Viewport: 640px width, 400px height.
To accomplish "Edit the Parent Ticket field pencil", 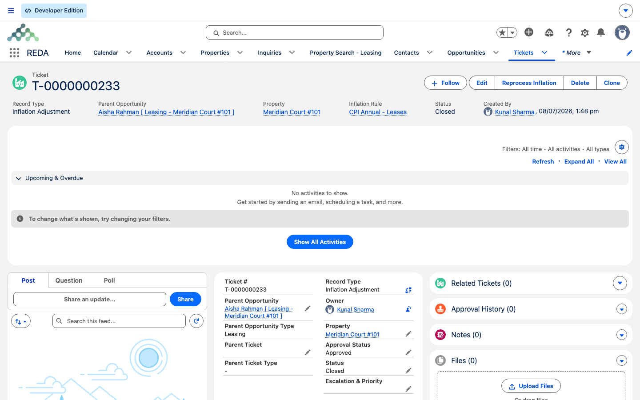I will click(x=308, y=352).
